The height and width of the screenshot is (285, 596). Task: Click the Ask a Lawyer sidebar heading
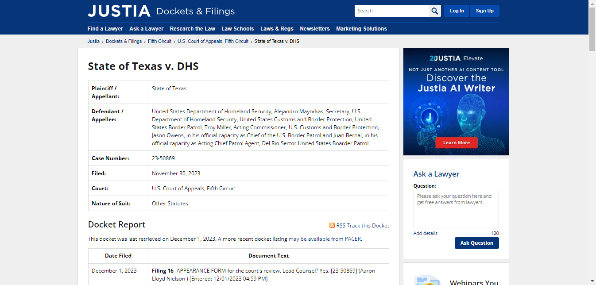pos(436,174)
